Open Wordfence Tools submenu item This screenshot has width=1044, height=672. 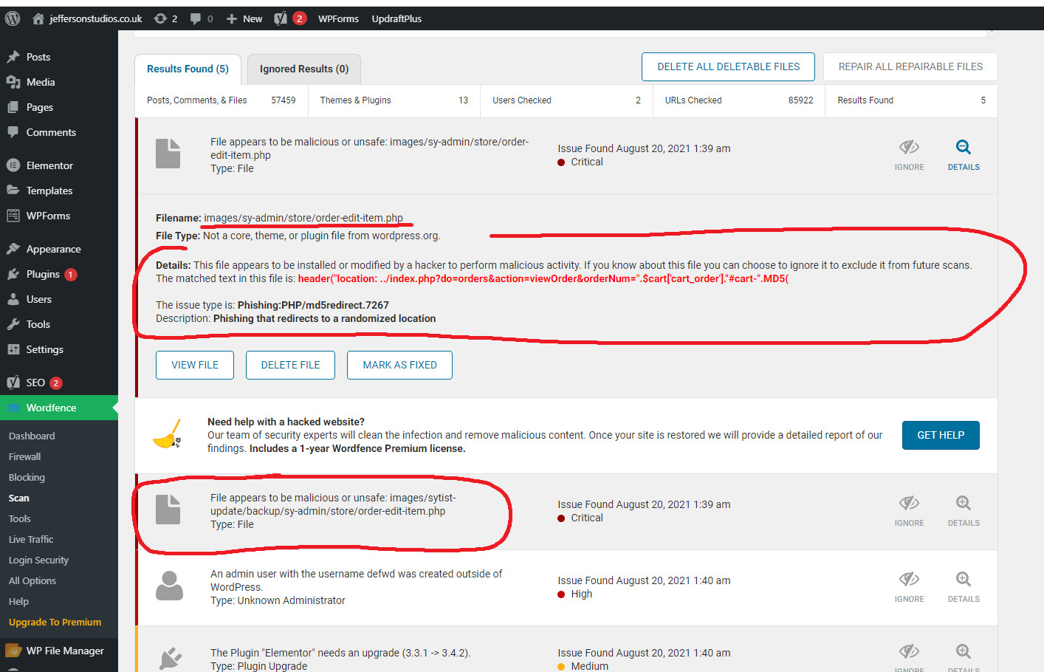(x=20, y=518)
